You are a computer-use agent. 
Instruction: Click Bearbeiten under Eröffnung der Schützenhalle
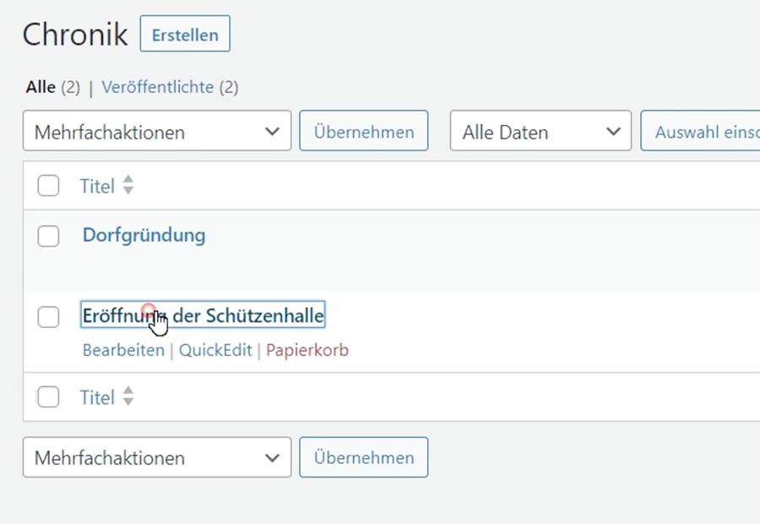tap(123, 350)
